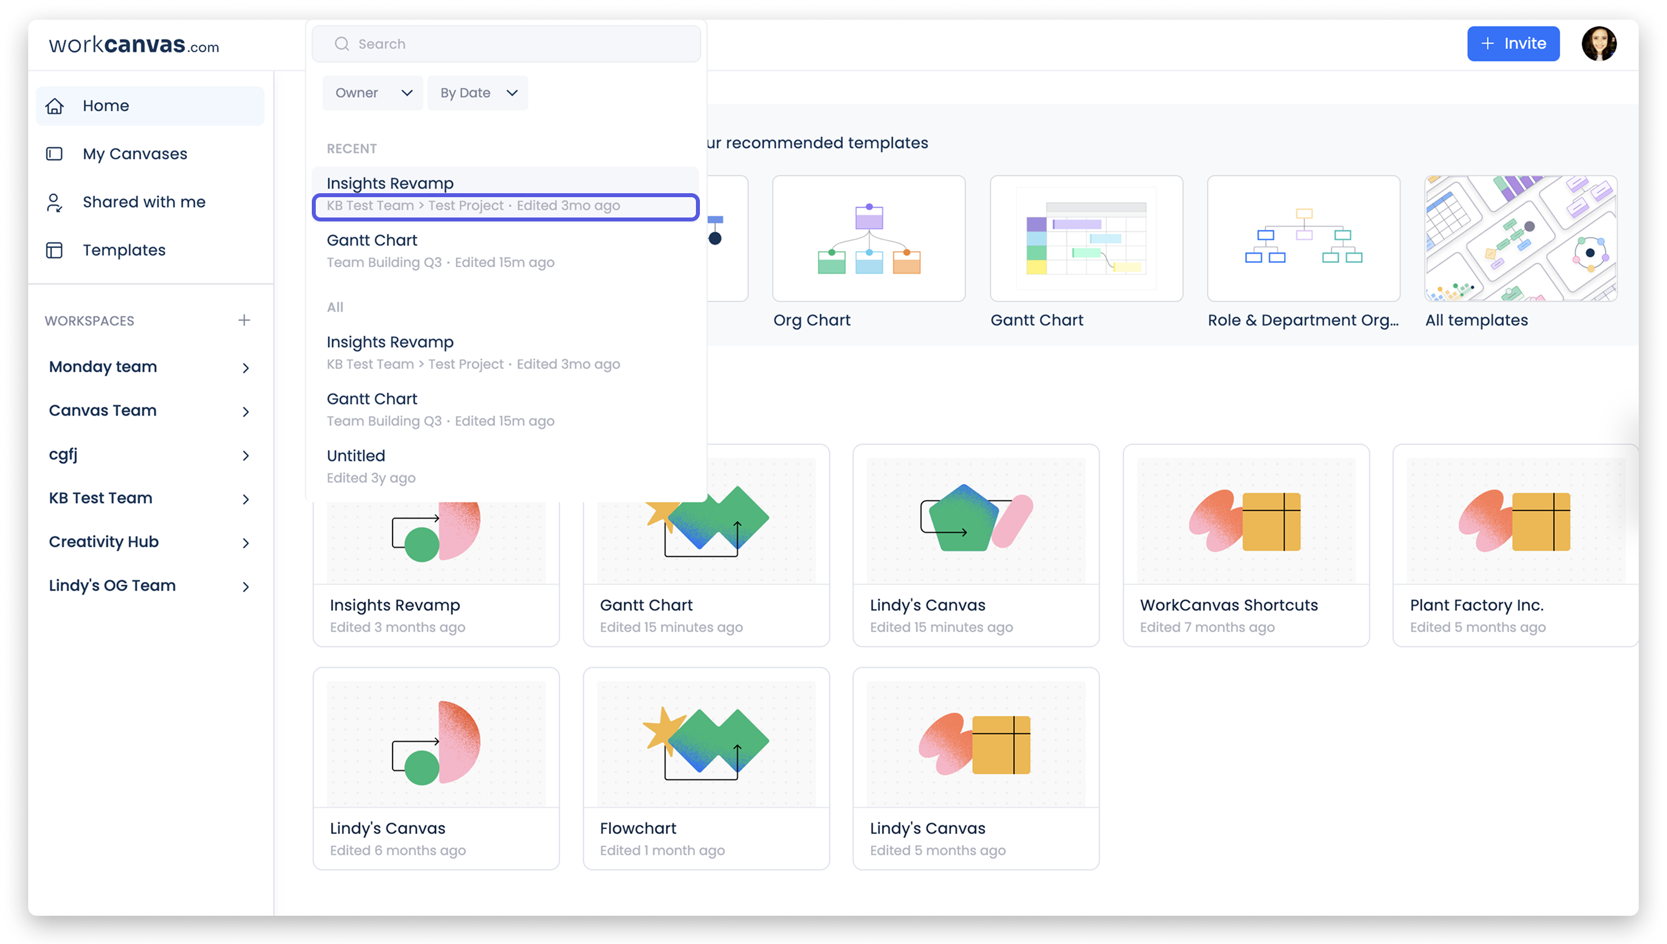
Task: Click the Templates layout icon
Action: 54,250
